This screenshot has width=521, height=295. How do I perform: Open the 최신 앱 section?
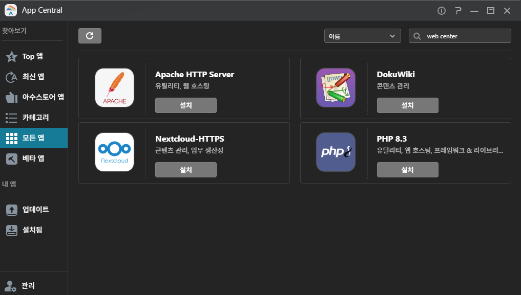pyautogui.click(x=34, y=77)
